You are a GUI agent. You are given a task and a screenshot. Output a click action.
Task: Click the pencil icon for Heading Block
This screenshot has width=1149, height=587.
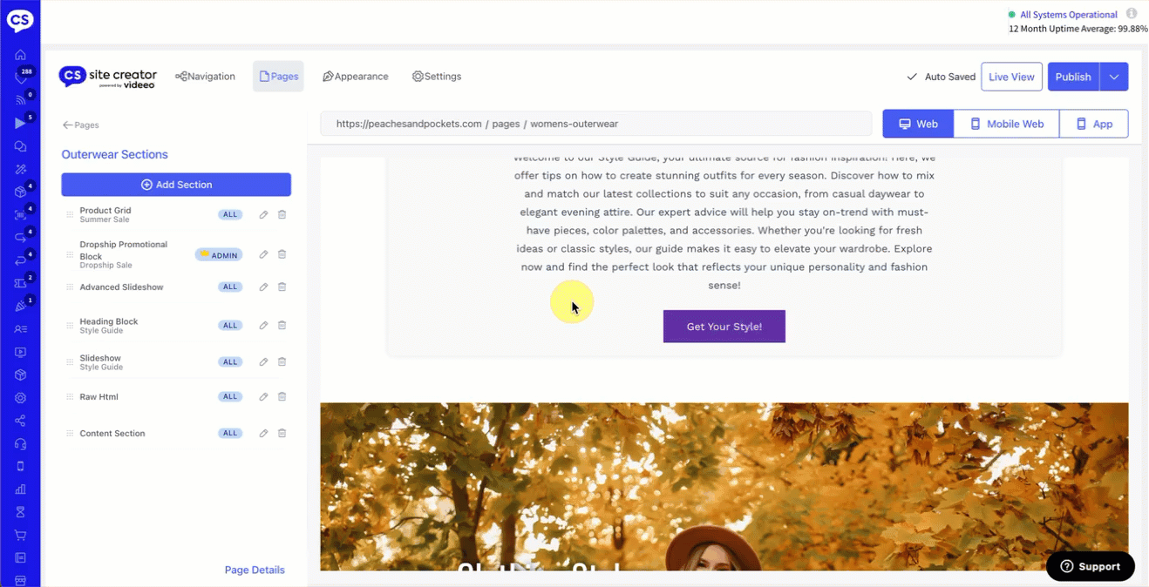(263, 325)
